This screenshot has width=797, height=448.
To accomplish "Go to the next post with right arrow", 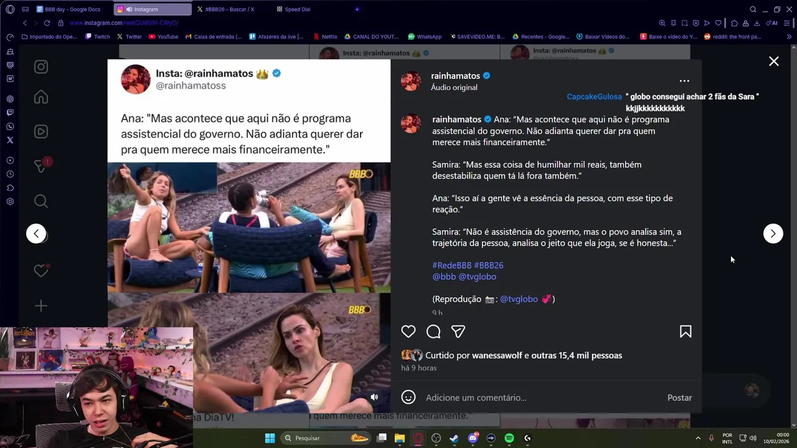I will [773, 233].
